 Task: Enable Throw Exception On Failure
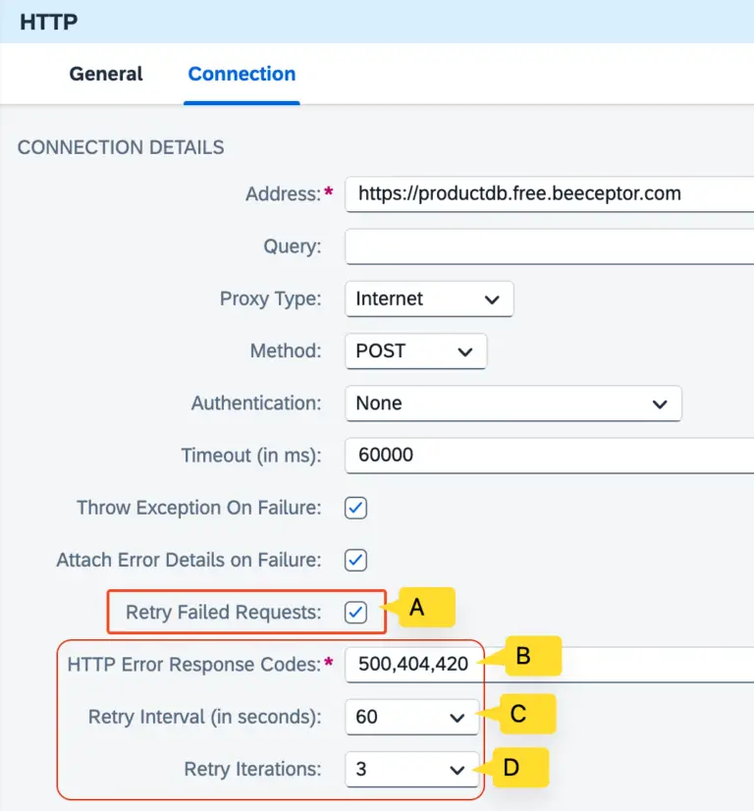(354, 508)
